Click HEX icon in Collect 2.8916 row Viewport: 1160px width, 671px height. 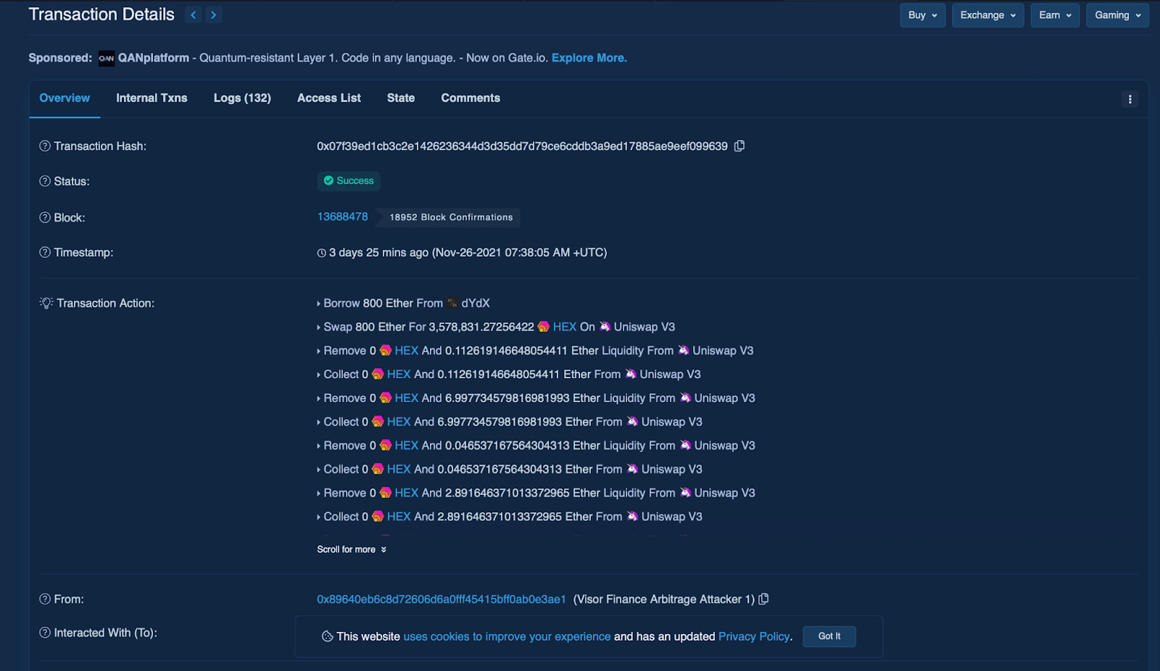378,517
